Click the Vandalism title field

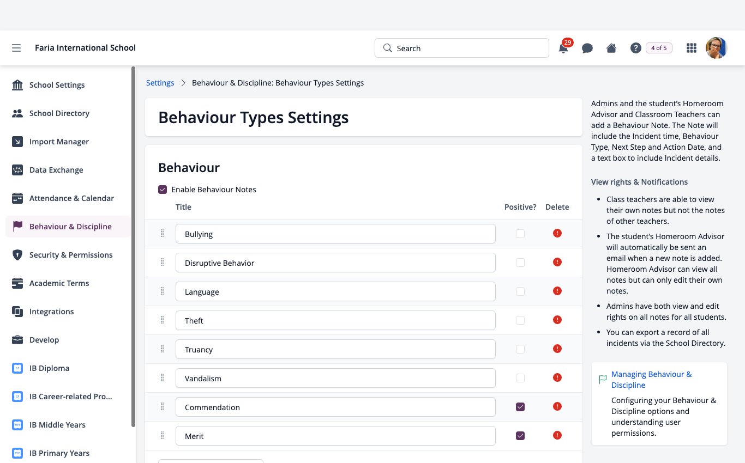coord(335,378)
